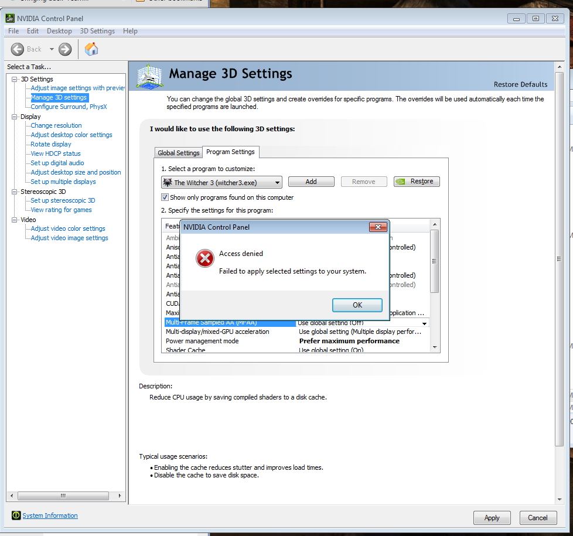Open Rotate display task
Screen dimensions: 573x536
[51, 144]
